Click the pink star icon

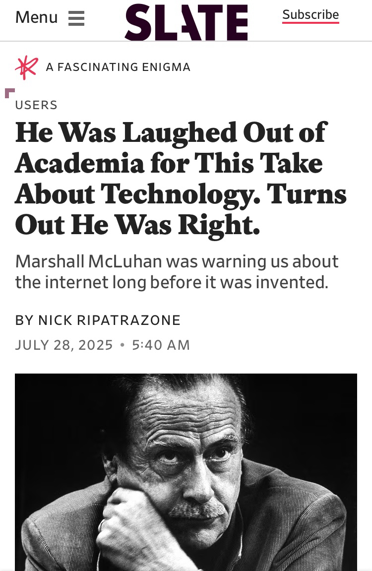[26, 67]
